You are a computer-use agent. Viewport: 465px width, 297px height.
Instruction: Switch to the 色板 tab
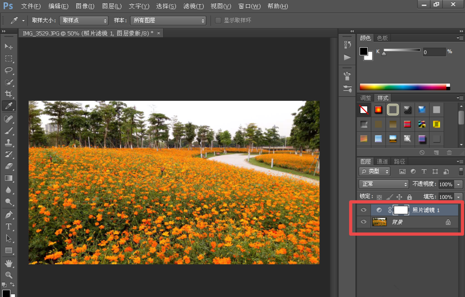(383, 38)
